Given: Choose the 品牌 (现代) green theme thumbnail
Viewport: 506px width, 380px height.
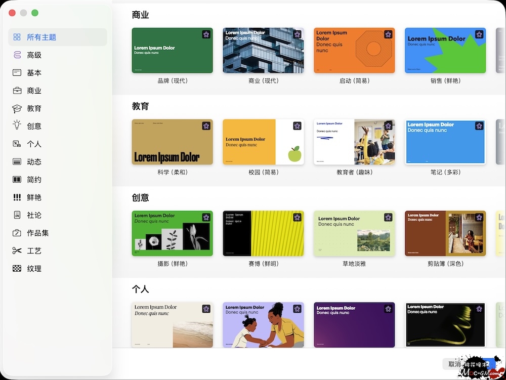Looking at the screenshot, I should (172, 51).
